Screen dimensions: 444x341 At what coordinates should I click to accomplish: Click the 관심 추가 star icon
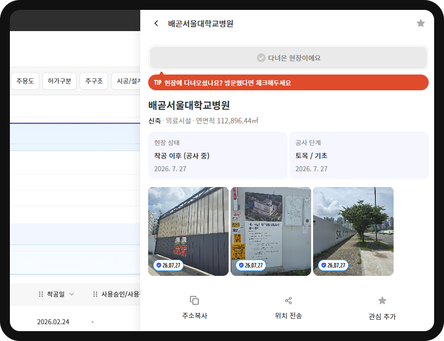(382, 300)
